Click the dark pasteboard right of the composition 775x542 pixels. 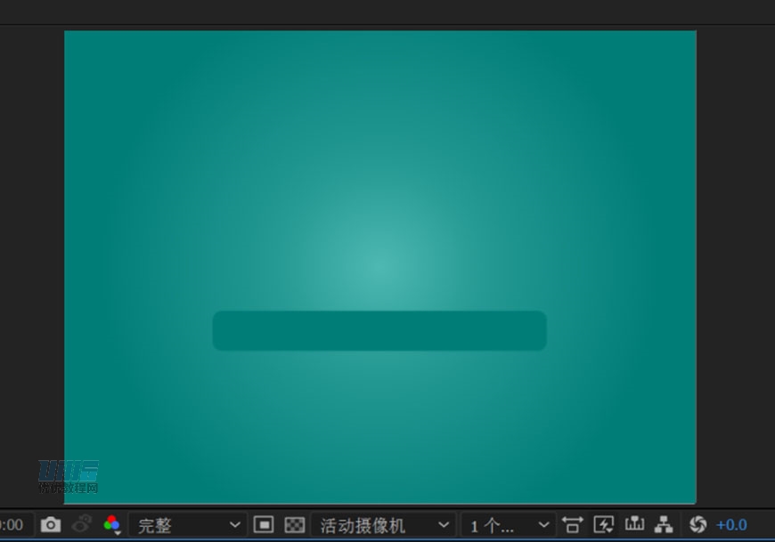click(x=735, y=267)
